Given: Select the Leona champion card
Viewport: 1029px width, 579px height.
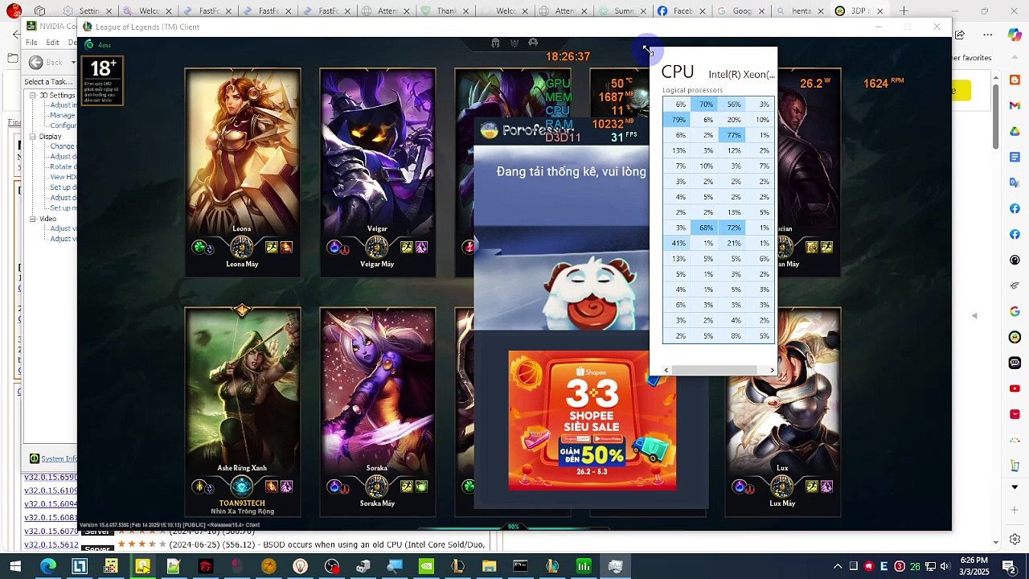Looking at the screenshot, I should [x=242, y=172].
